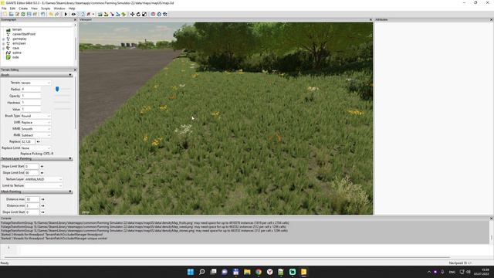Open taskbar Search

[202, 272]
